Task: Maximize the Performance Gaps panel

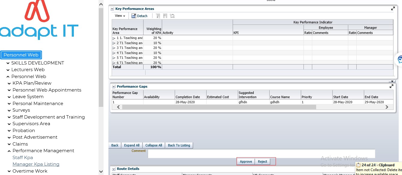Action: (391, 86)
